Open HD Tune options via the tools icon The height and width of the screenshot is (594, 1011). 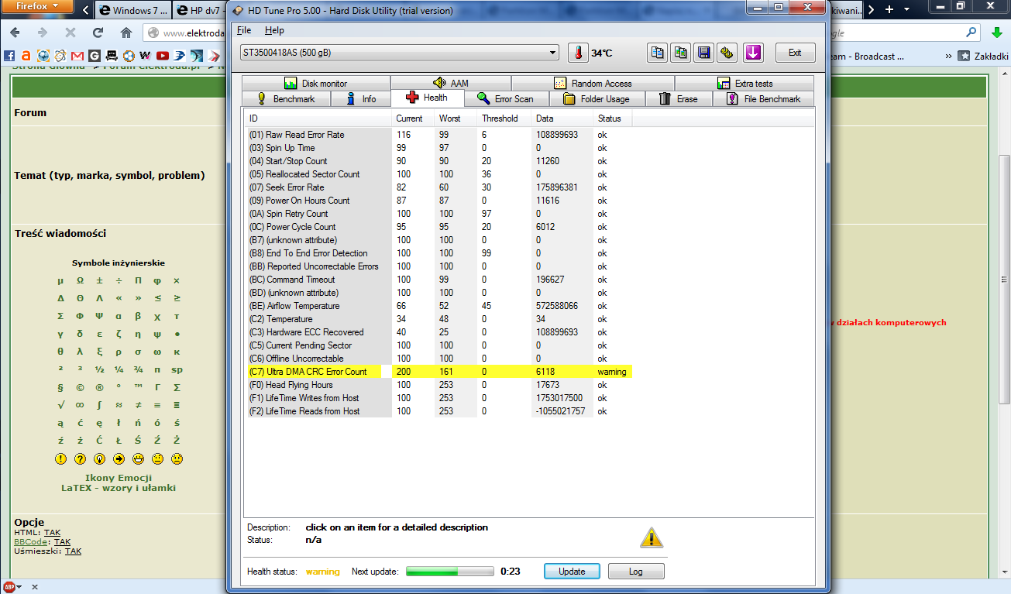(x=727, y=53)
